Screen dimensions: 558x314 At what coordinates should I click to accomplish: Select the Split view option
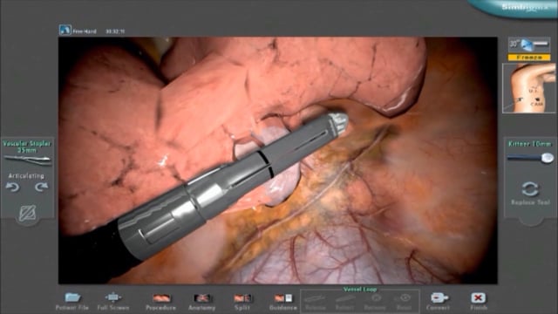tap(242, 301)
